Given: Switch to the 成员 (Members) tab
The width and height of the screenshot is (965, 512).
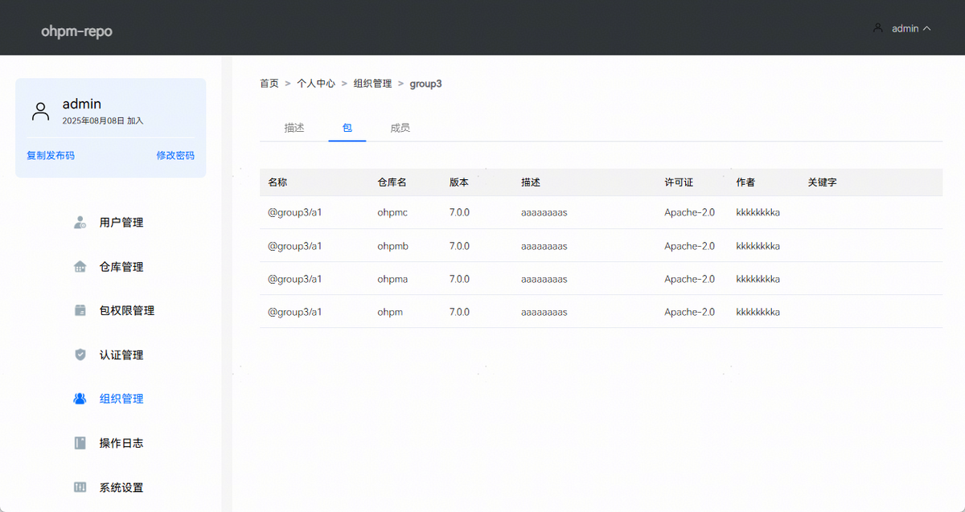Looking at the screenshot, I should tap(400, 128).
